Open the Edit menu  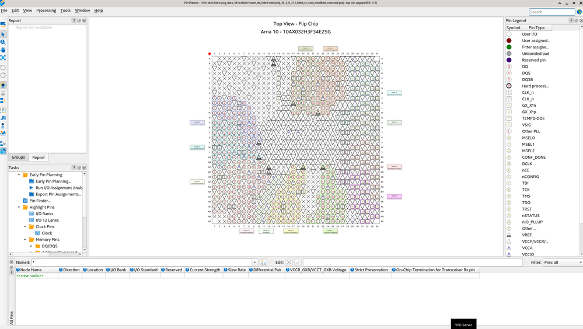coord(15,10)
